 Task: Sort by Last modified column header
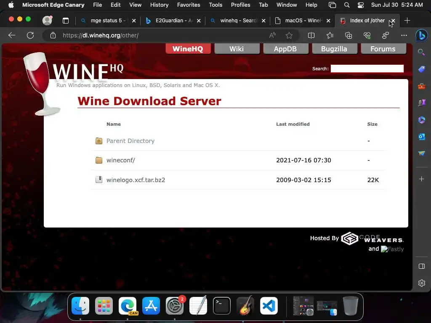pyautogui.click(x=293, y=124)
